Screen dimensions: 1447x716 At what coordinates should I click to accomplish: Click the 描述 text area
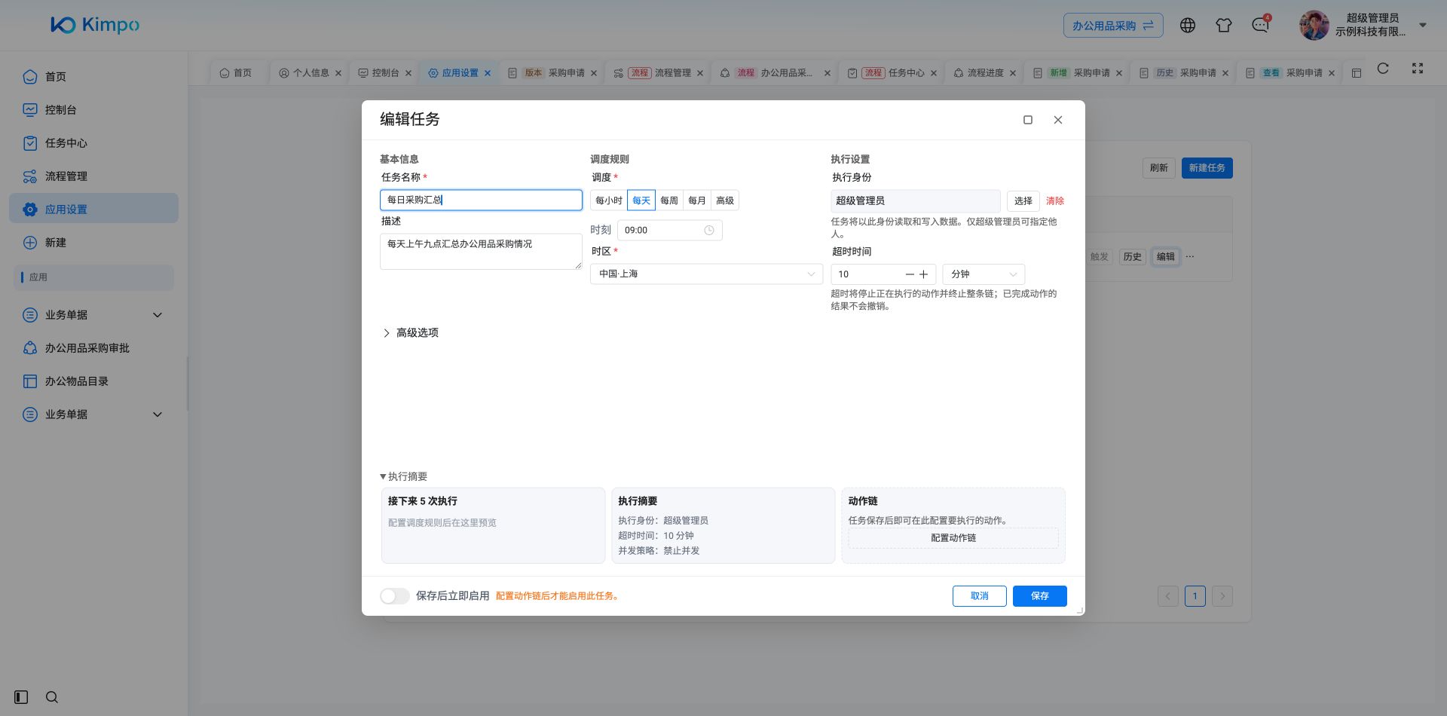481,252
